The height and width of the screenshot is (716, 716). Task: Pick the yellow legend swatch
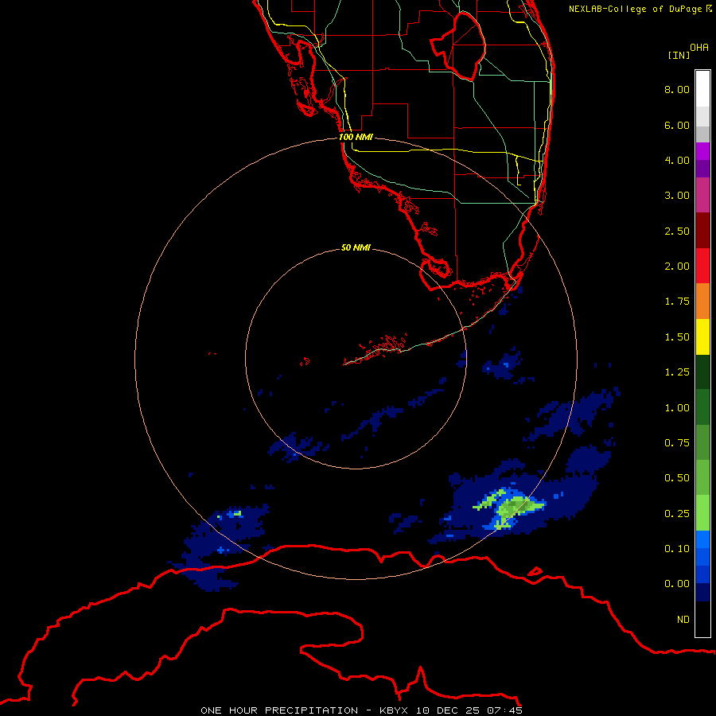[x=702, y=337]
